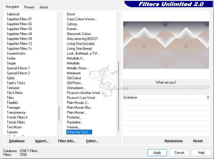Choose Crazy Colour Waves... filter

[82, 19]
